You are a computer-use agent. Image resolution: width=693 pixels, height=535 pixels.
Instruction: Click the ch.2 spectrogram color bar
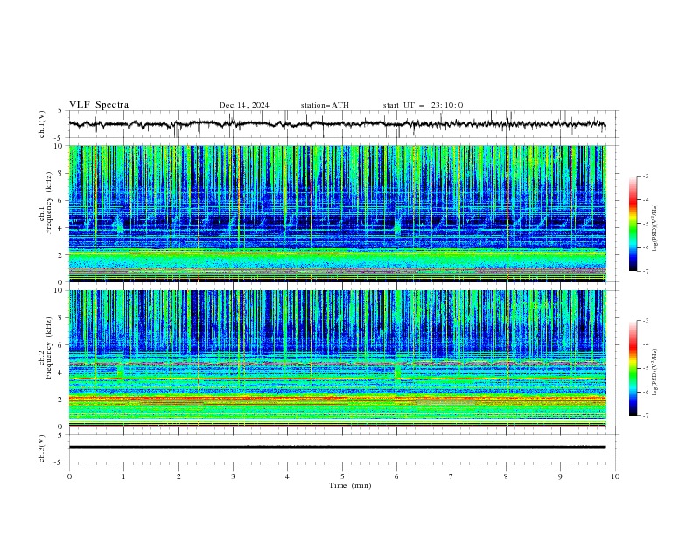click(x=633, y=368)
